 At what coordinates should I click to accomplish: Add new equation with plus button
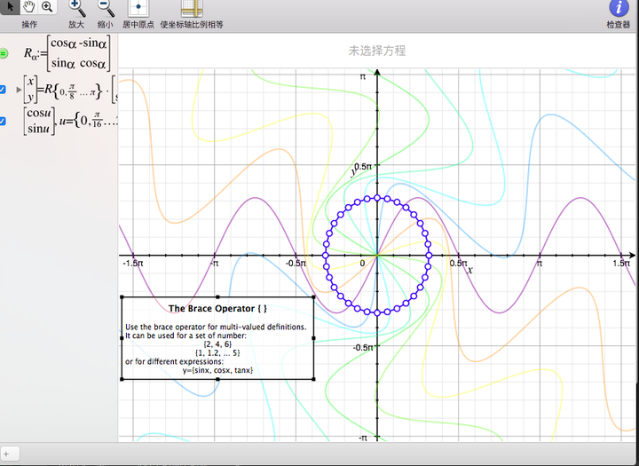[x=6, y=454]
